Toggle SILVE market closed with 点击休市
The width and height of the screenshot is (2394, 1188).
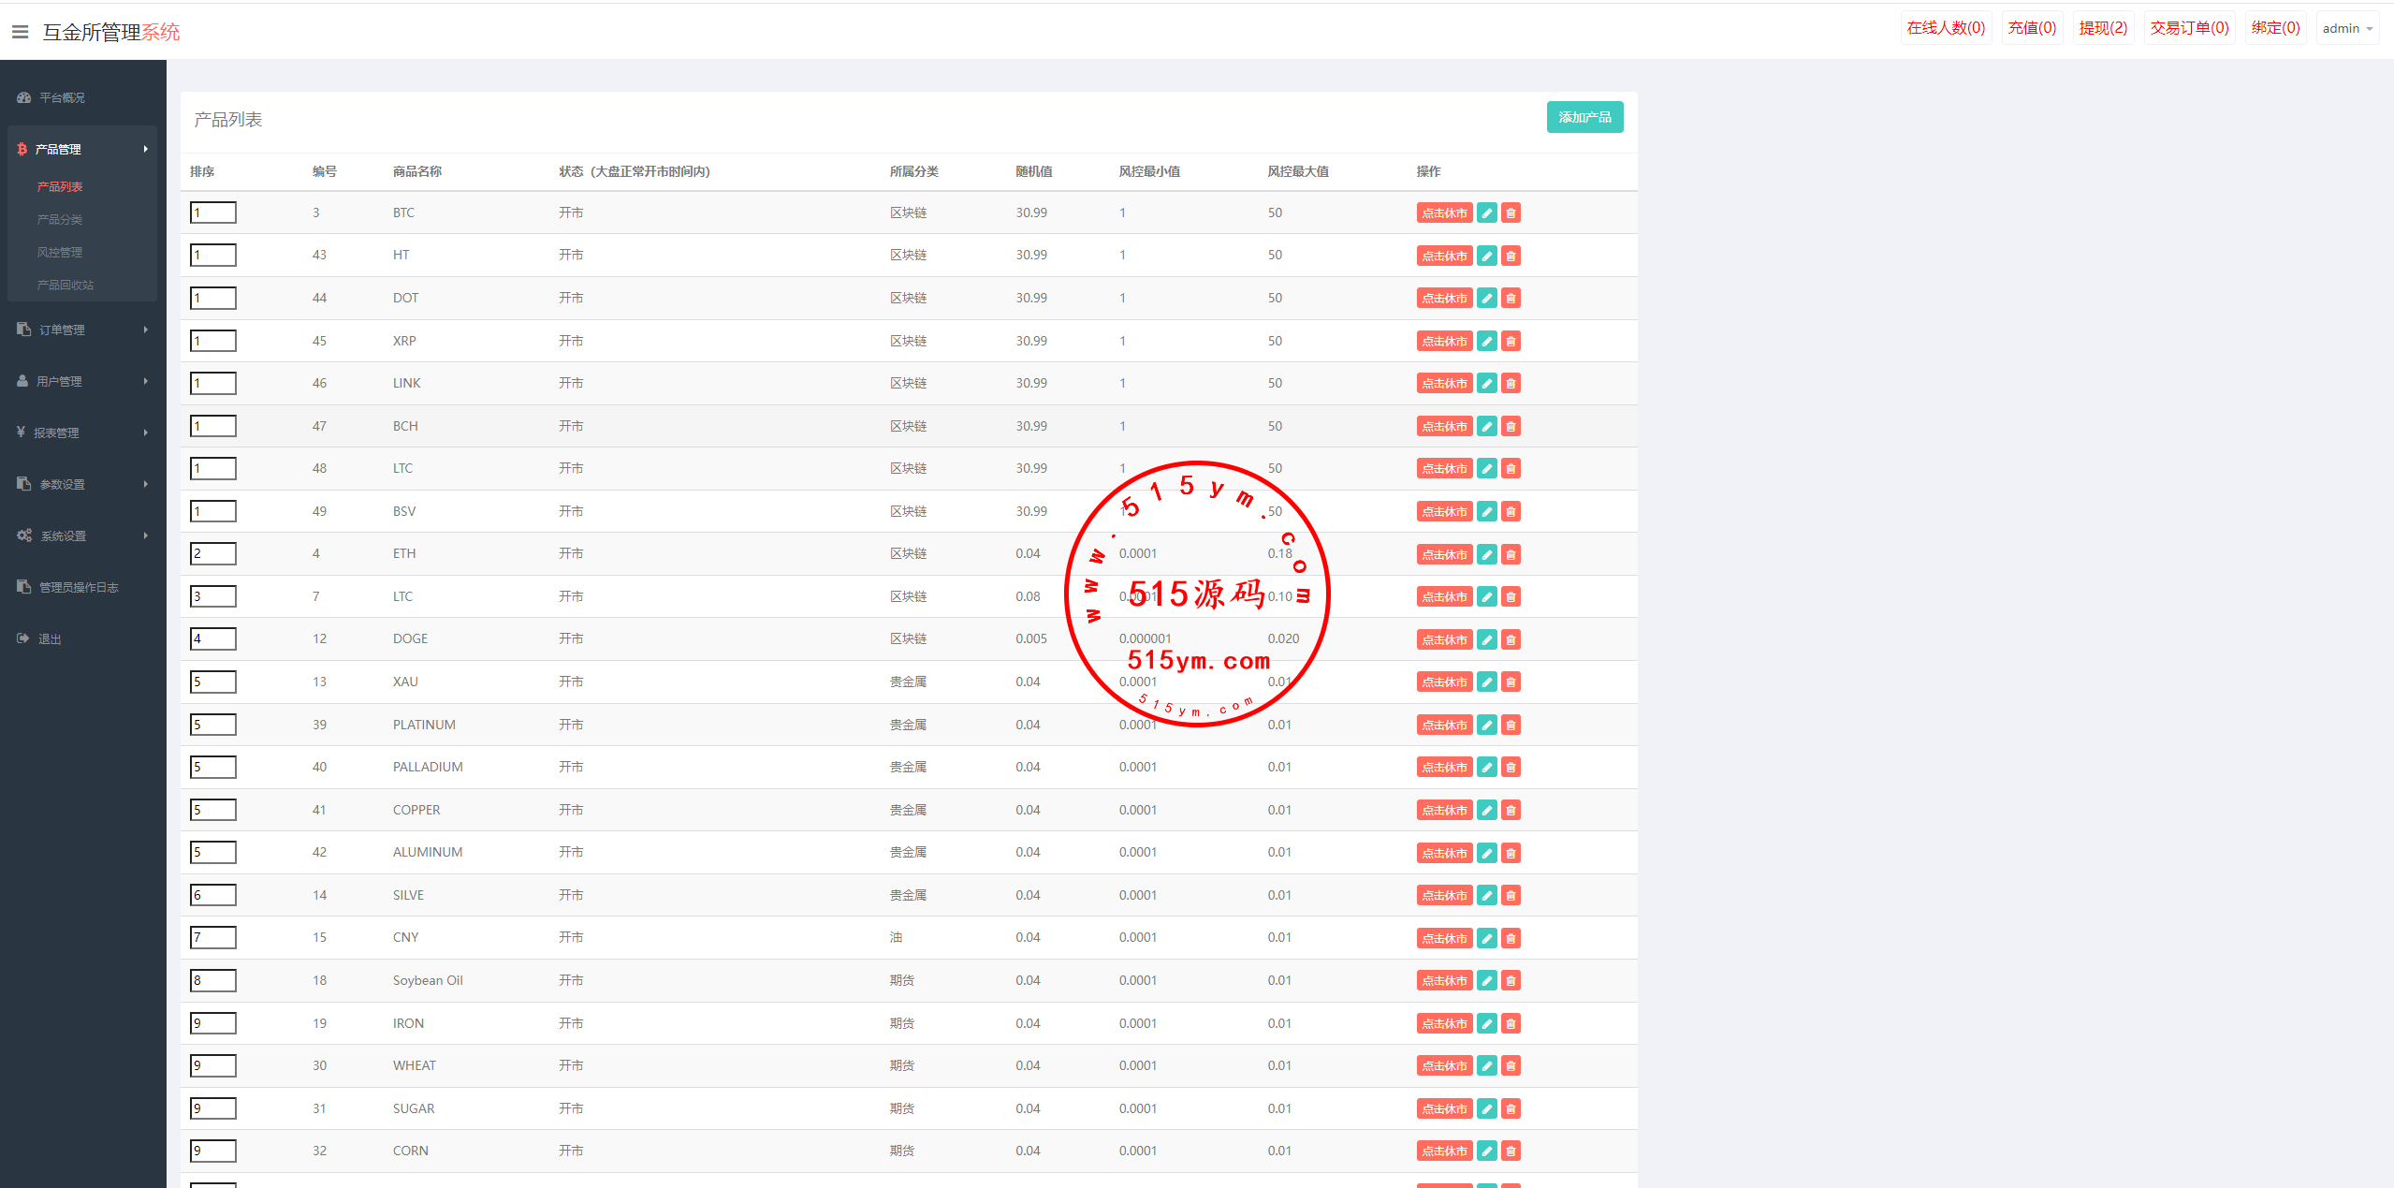click(1444, 896)
